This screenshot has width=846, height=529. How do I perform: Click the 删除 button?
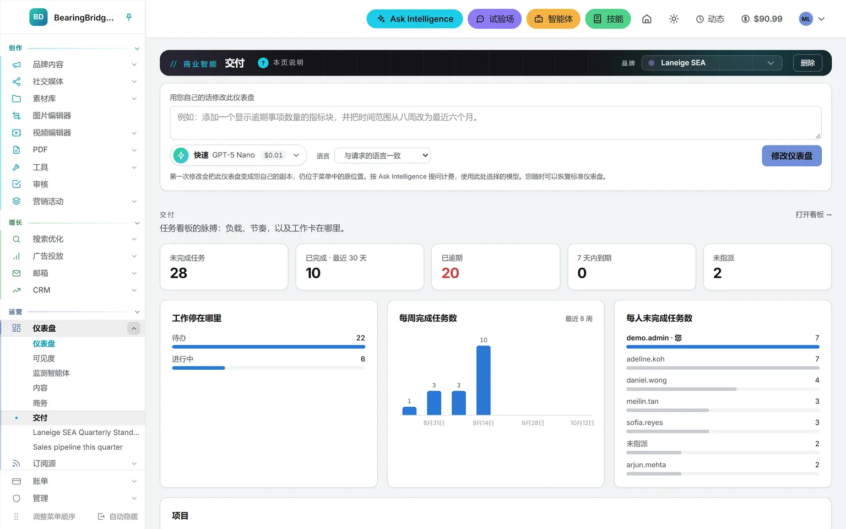(x=807, y=63)
